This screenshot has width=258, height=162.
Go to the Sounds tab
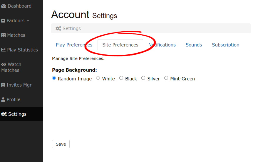click(x=194, y=45)
